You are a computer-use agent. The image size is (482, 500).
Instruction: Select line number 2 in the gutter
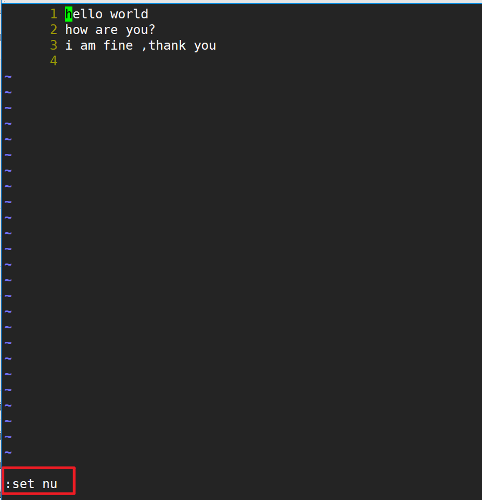click(53, 30)
